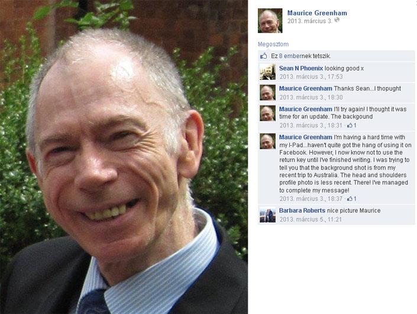The image size is (417, 314).
Task: Click Maurice's avatar beside 'I'll try again' comment
Action: click(267, 113)
